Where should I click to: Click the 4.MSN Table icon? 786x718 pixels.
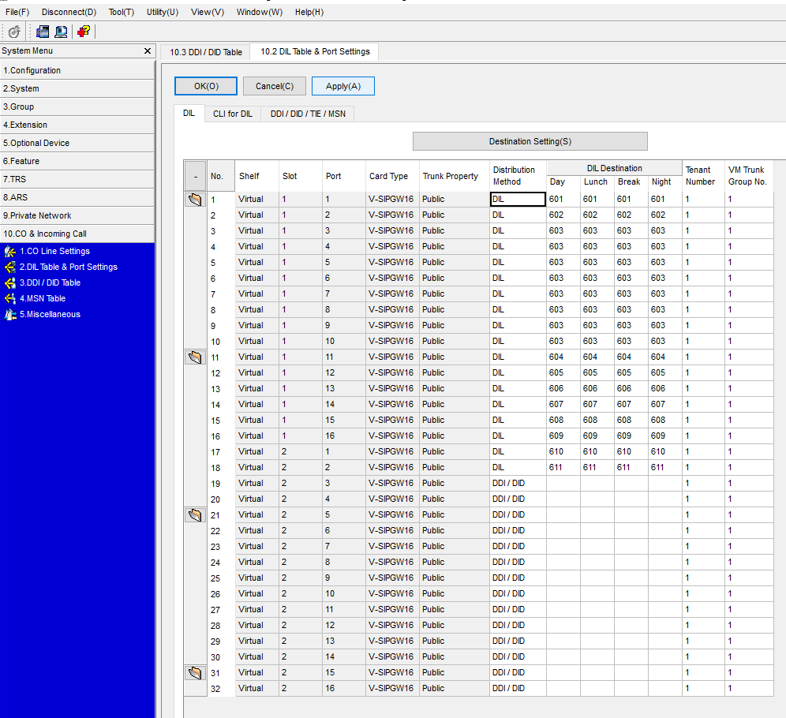(x=10, y=298)
